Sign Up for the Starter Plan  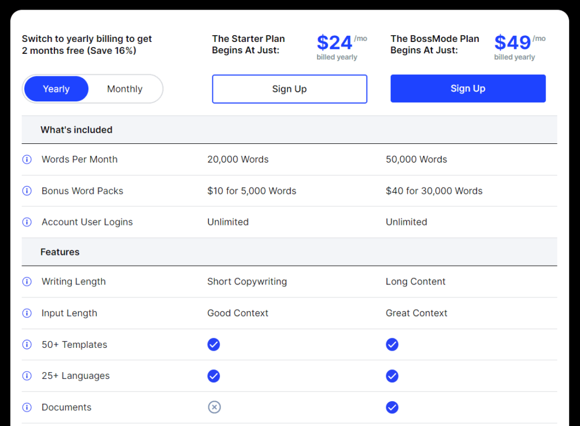(x=289, y=89)
